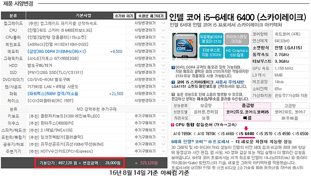Open 사양변경하기 dropdown for CPU row

(x=146, y=30)
